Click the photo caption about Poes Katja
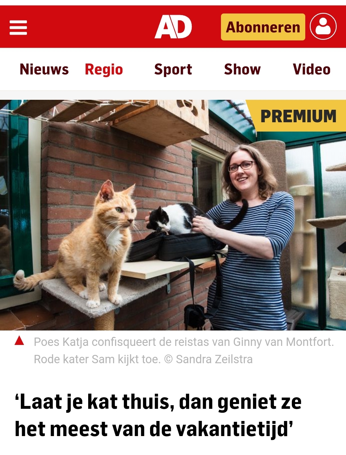346x455 pixels. [184, 350]
